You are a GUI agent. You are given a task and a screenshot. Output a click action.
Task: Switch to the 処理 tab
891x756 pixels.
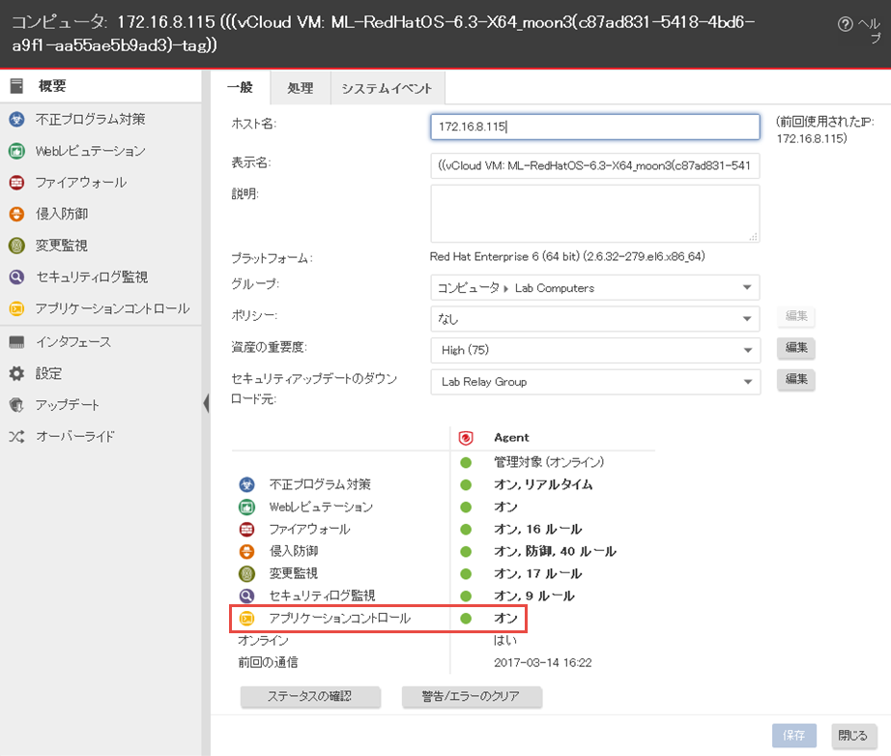[301, 88]
